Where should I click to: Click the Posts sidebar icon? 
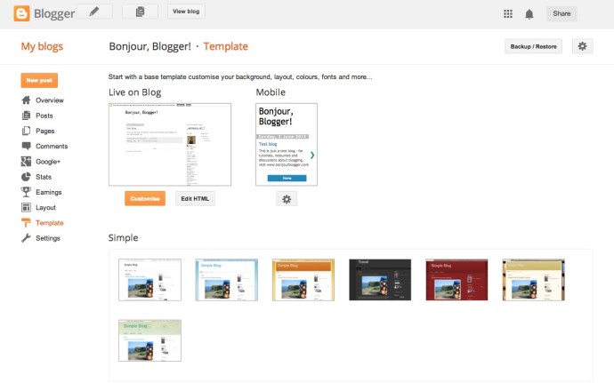(x=26, y=116)
